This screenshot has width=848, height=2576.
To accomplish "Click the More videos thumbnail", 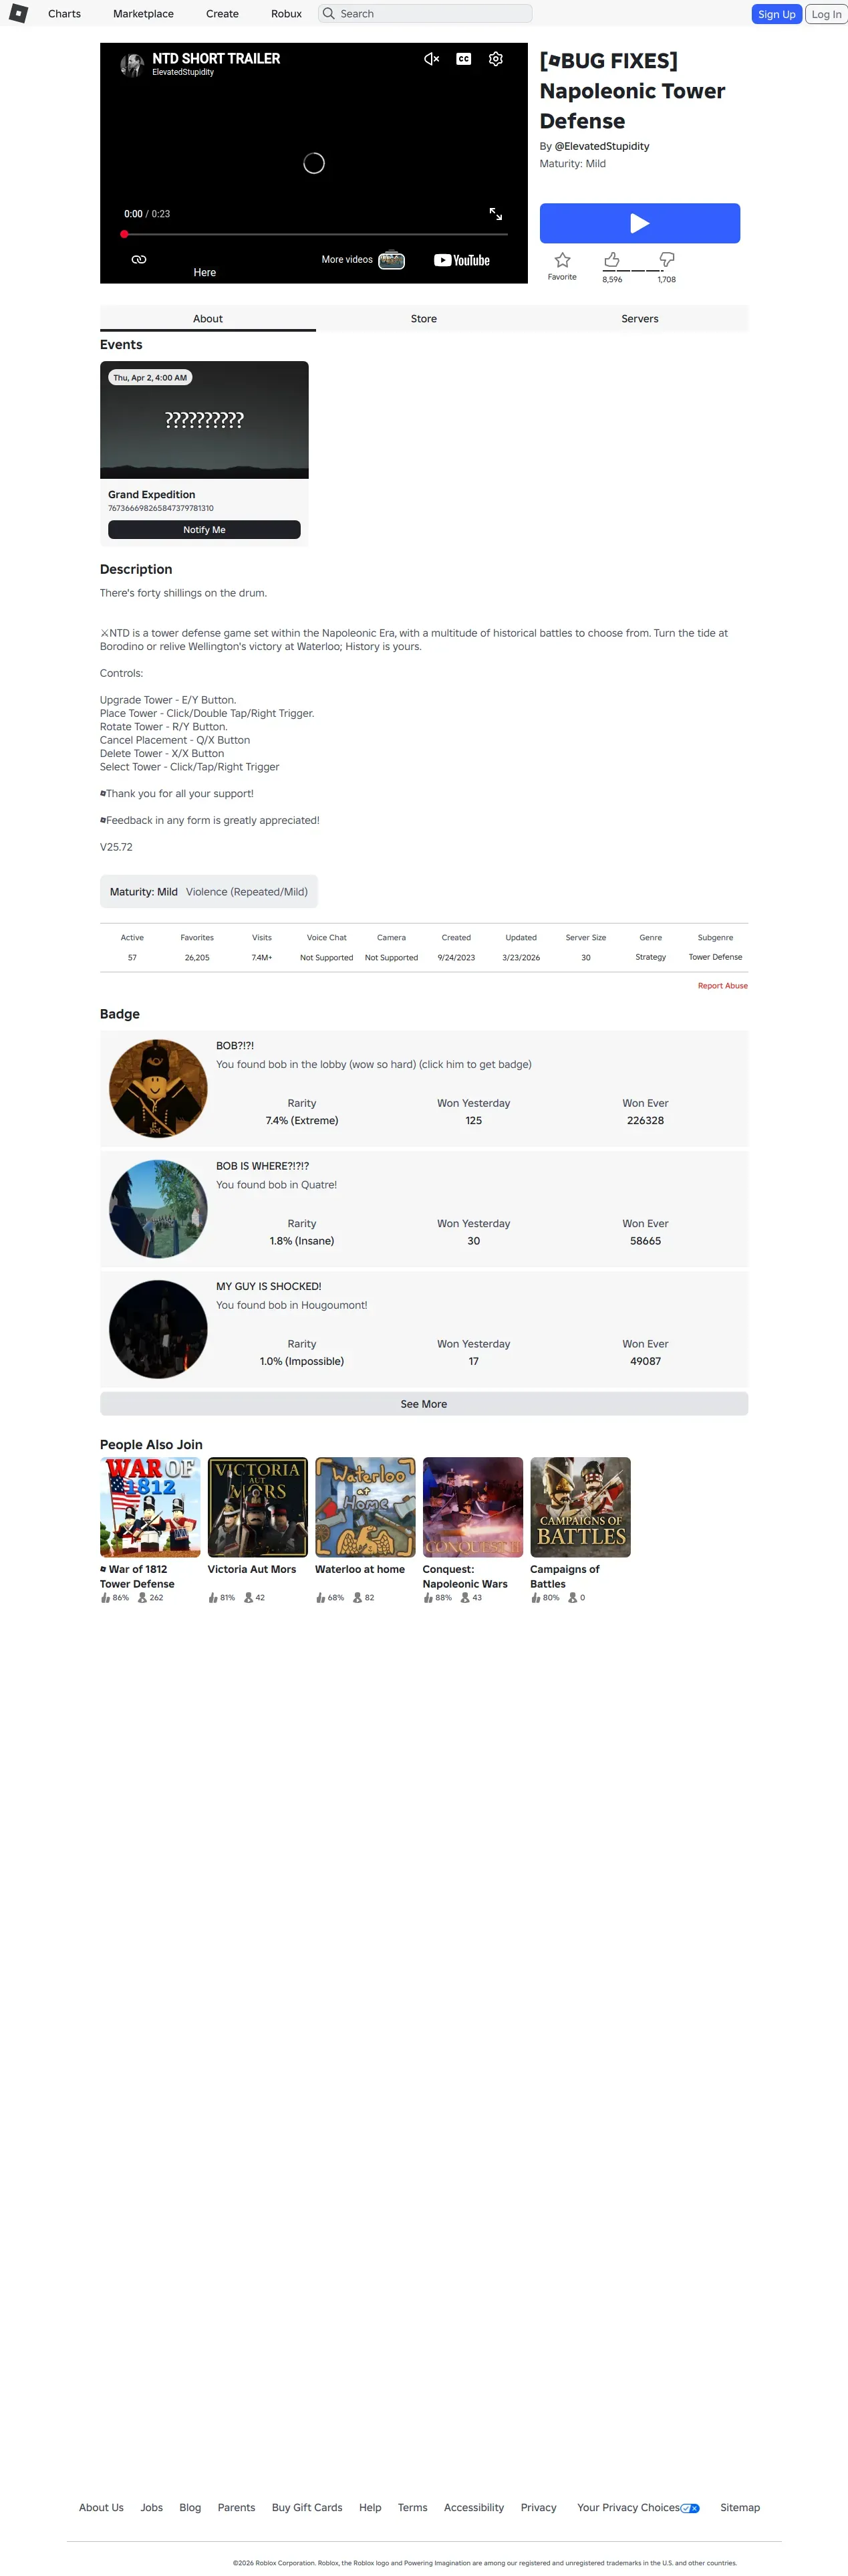I will pos(392,260).
